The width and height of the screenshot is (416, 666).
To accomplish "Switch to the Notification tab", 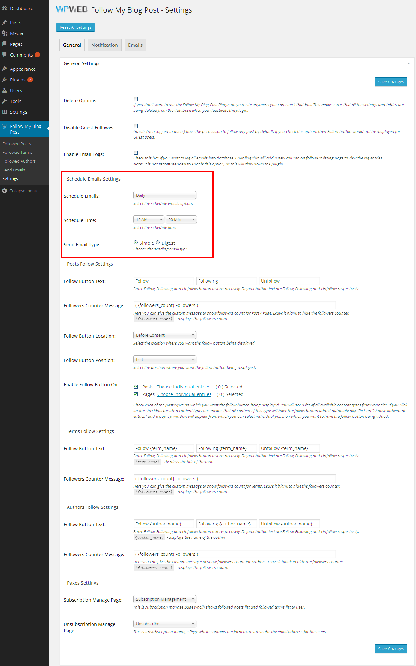I will pyautogui.click(x=104, y=45).
